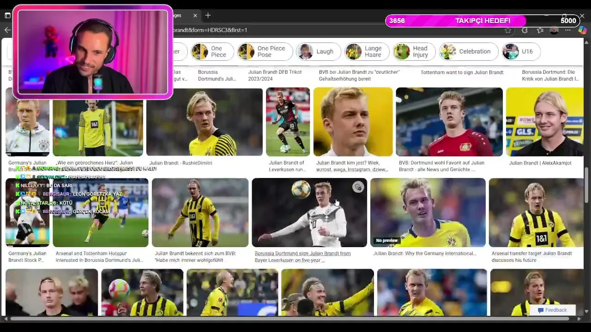Open the favorites list
The width and height of the screenshot is (591, 332).
pyautogui.click(x=540, y=30)
